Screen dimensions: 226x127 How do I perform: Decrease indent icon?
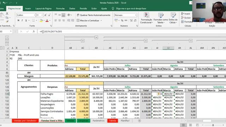point(69,20)
